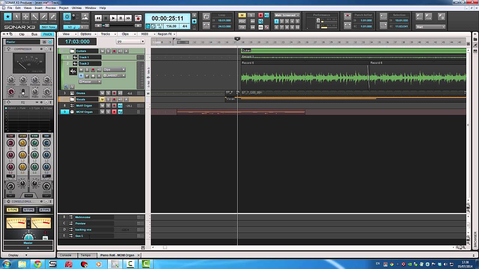Switch to screenset 2
The width and height of the screenshot is (479, 269).
pos(282,21)
